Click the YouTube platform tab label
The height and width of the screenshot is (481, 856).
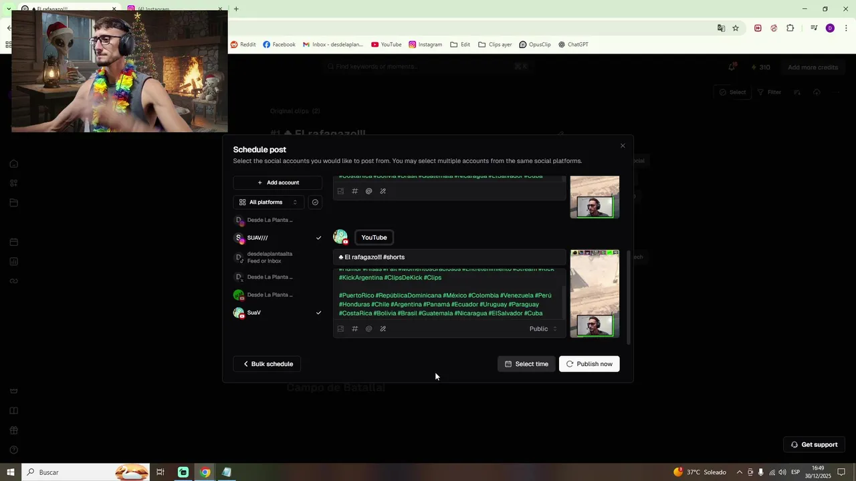pyautogui.click(x=374, y=237)
